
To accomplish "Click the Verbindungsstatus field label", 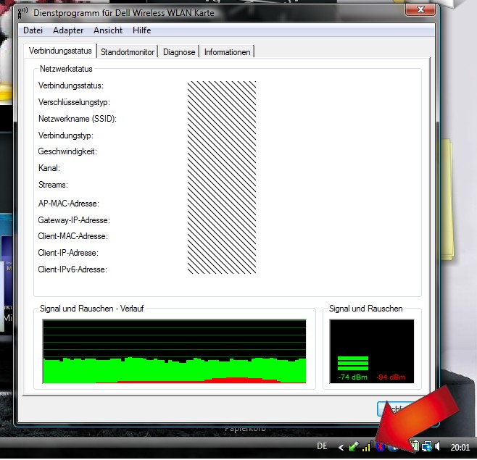I will tap(71, 85).
